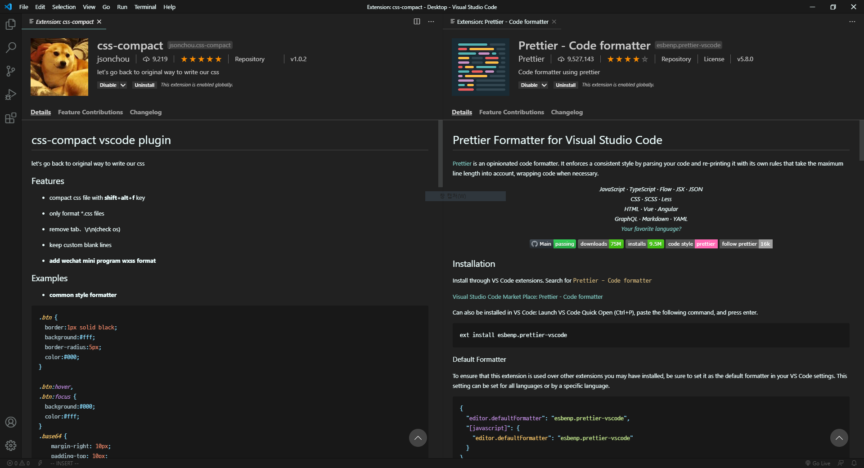Disable the Prettier extension
The height and width of the screenshot is (468, 864).
[x=529, y=85]
